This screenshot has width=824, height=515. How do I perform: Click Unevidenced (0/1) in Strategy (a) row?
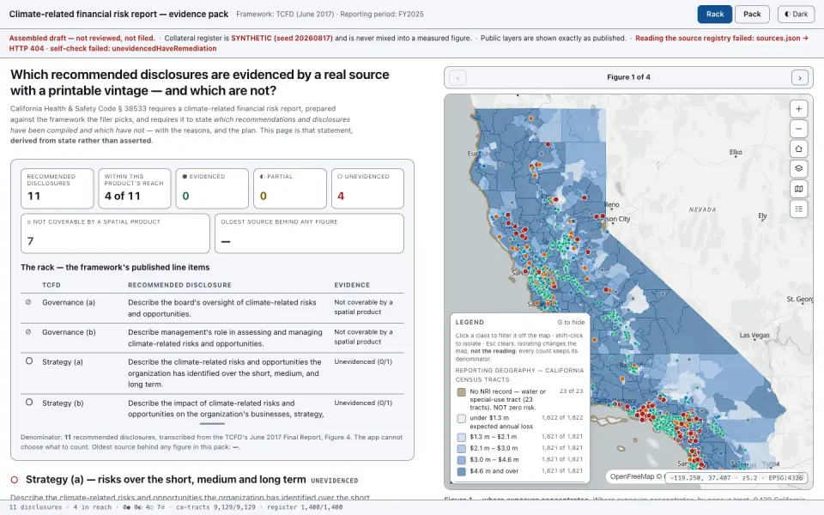pyautogui.click(x=363, y=361)
